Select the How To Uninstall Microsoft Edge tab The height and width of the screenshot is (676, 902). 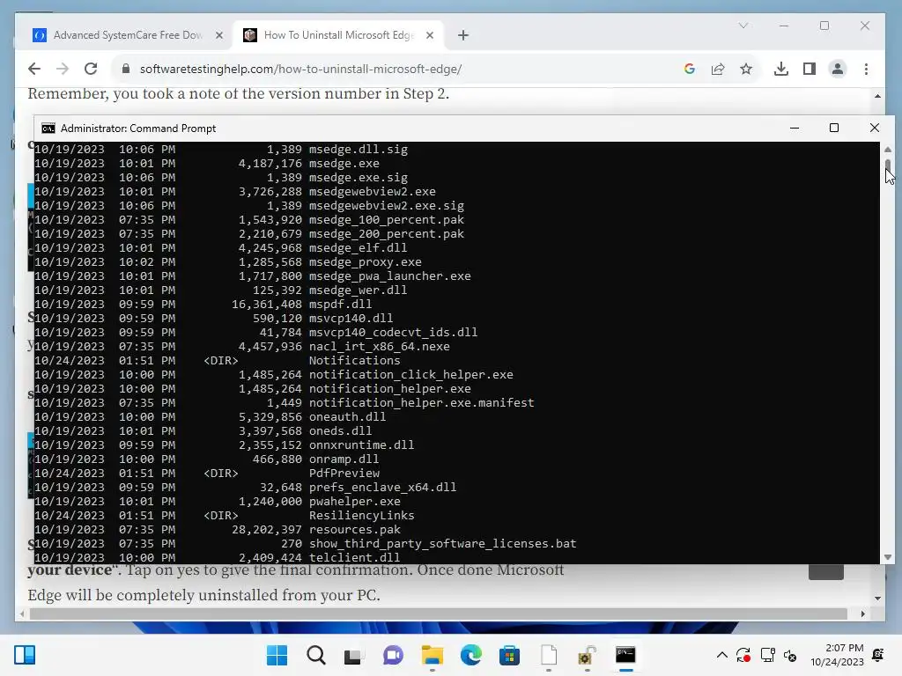[338, 35]
